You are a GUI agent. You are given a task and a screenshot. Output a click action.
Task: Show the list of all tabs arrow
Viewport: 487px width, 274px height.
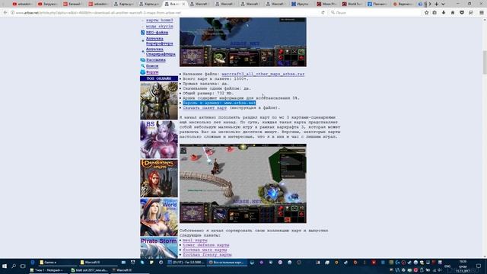click(x=443, y=4)
